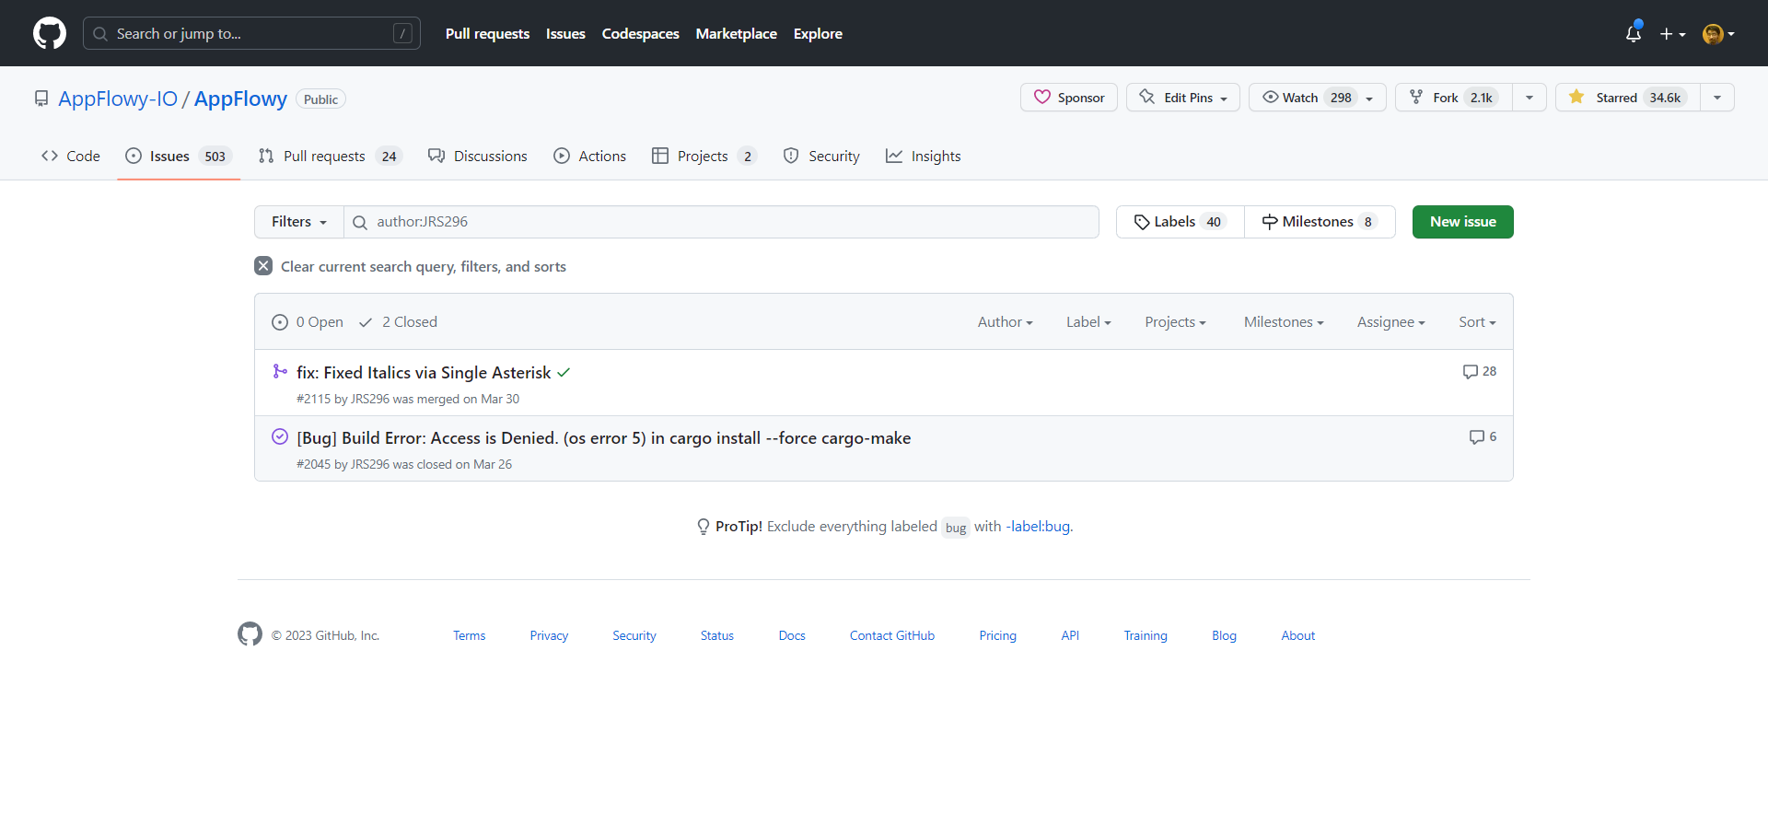1768x825 pixels.
Task: Open the Milestones list
Action: [x=1320, y=222]
